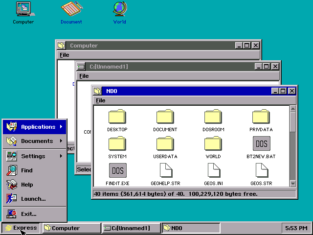Choose Documents in the Express menu
This screenshot has height=235, width=313.
35,141
